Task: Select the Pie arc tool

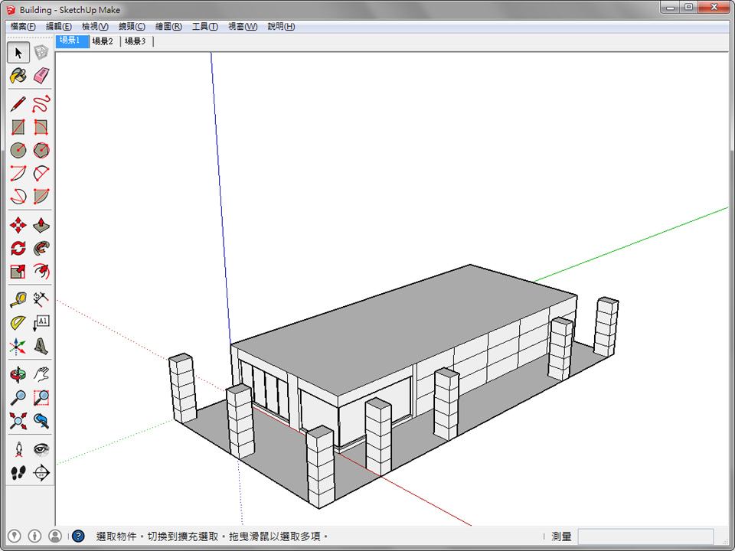Action: point(41,197)
